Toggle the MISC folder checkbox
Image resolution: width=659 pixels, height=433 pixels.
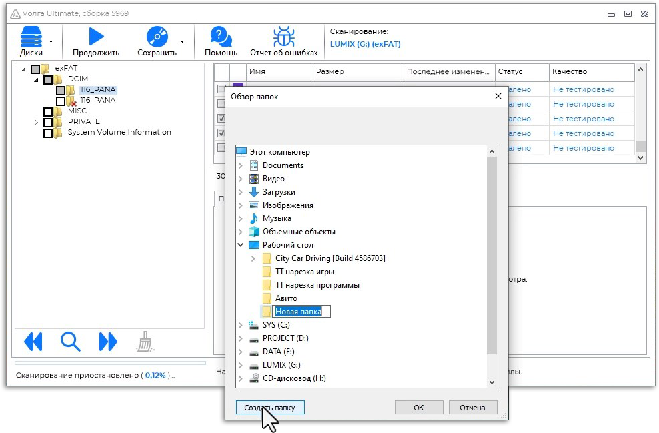[x=48, y=111]
